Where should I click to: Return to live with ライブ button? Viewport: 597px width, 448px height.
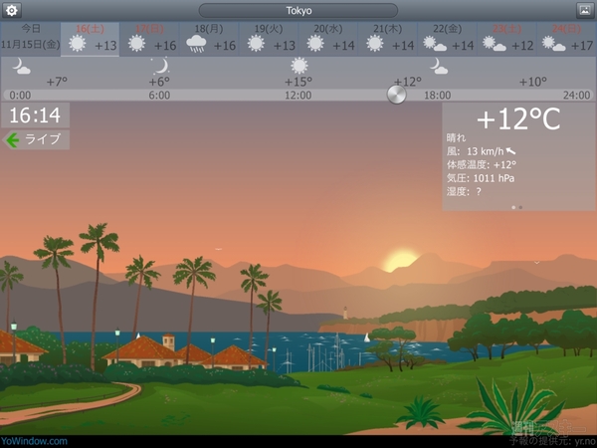(x=36, y=139)
